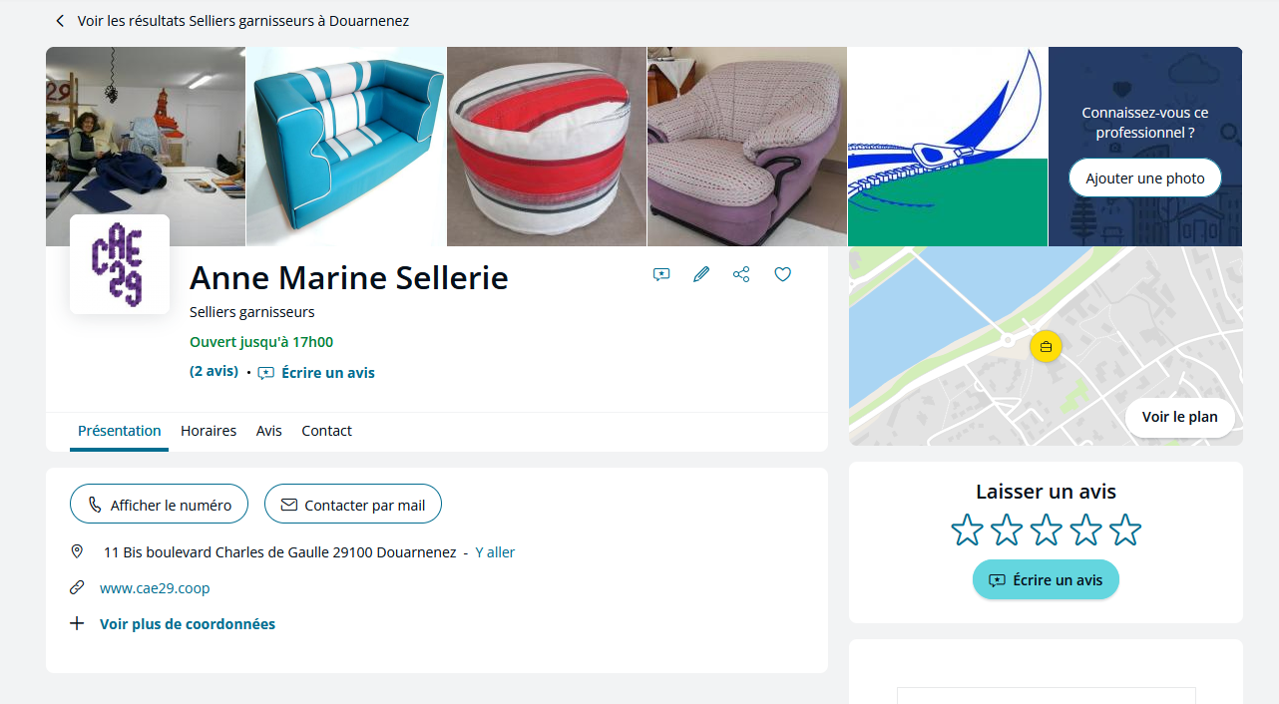Image resolution: width=1279 pixels, height=704 pixels.
Task: Open the www.cae29.coop website link
Action: [155, 588]
